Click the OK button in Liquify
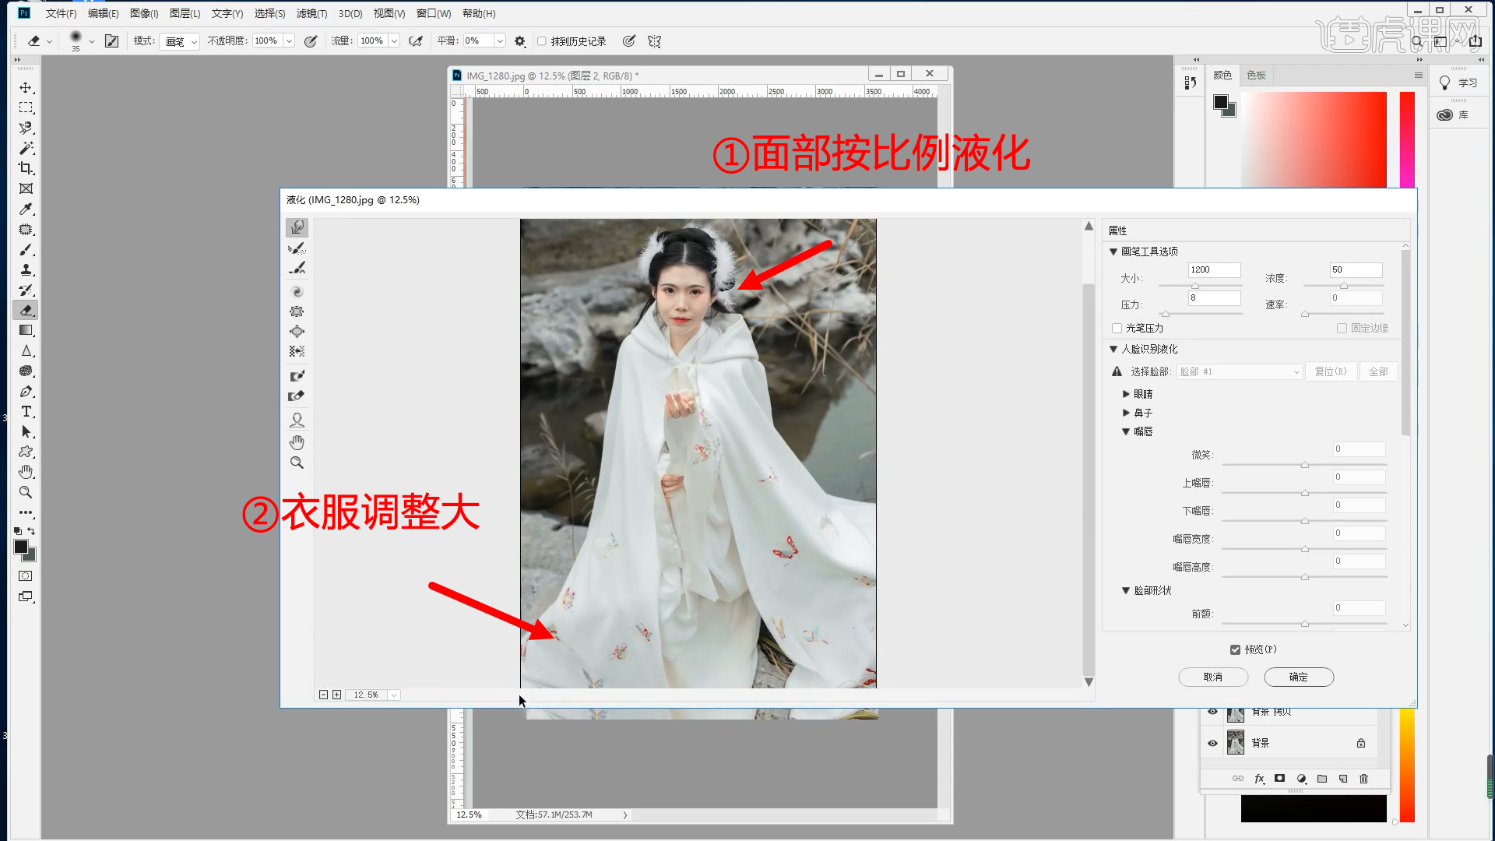This screenshot has width=1495, height=841. 1298,677
